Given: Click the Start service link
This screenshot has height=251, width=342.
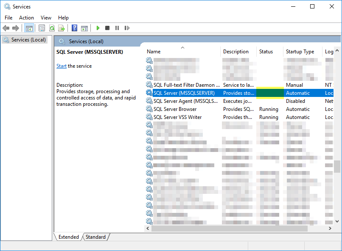Looking at the screenshot, I should pos(61,66).
